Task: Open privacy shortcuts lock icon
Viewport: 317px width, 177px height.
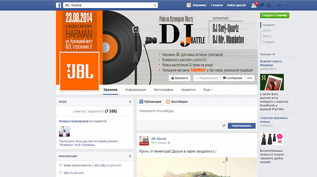Action: point(279,5)
